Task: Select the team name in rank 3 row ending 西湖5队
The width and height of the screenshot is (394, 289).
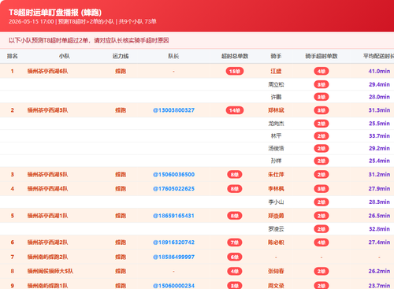Action: coord(47,175)
